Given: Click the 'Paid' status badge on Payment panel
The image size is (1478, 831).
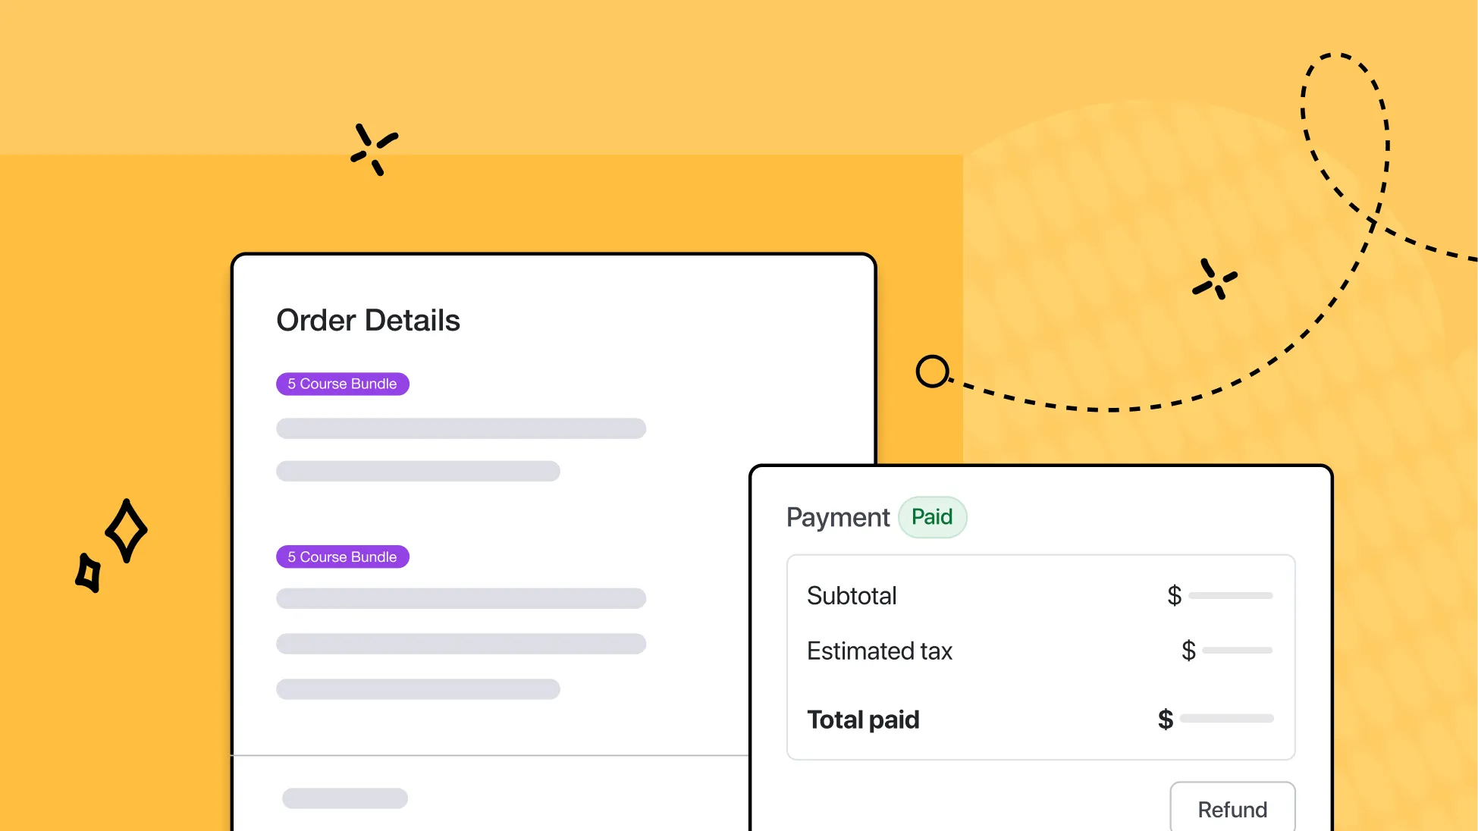Looking at the screenshot, I should click(930, 516).
